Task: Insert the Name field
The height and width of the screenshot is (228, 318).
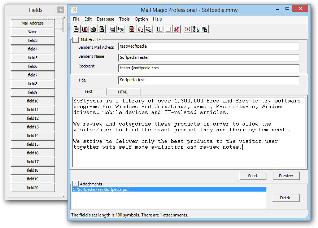Action: (32, 32)
